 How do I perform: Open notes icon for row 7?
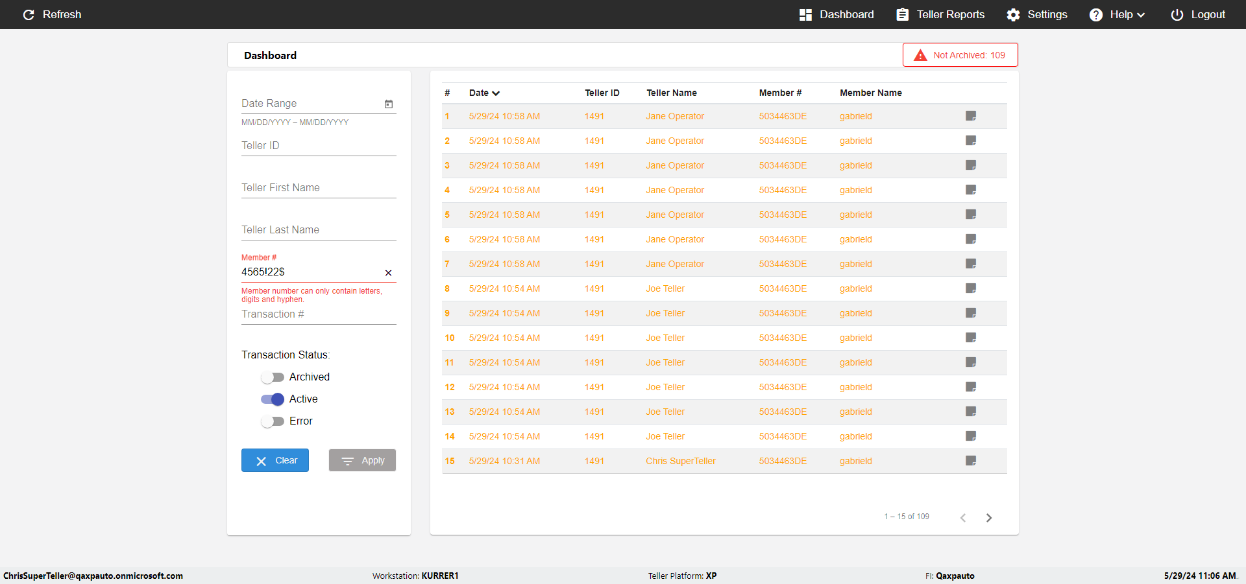pyautogui.click(x=971, y=264)
